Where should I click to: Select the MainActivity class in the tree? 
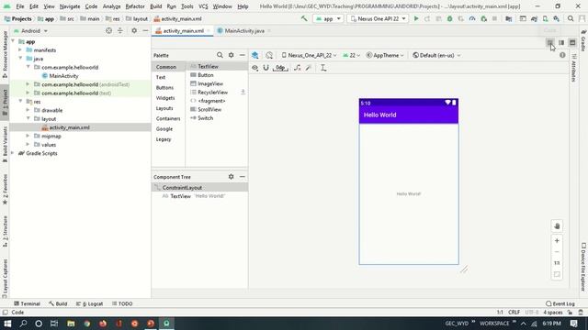click(63, 76)
